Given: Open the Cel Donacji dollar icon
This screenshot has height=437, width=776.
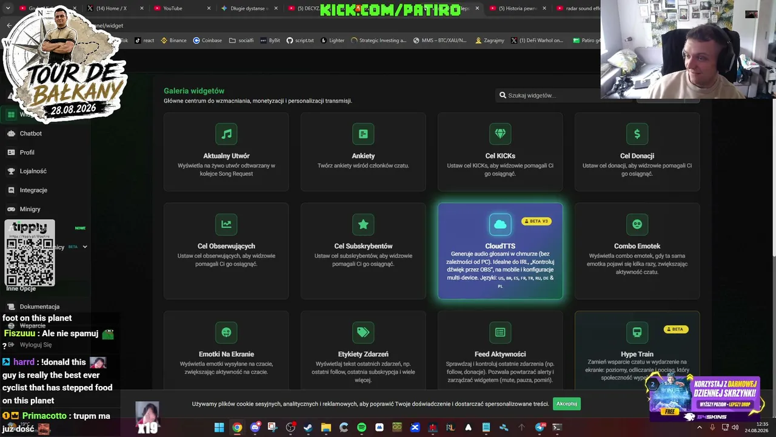Looking at the screenshot, I should point(637,134).
